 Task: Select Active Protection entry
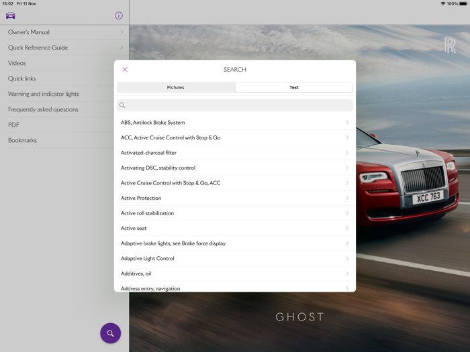point(235,198)
